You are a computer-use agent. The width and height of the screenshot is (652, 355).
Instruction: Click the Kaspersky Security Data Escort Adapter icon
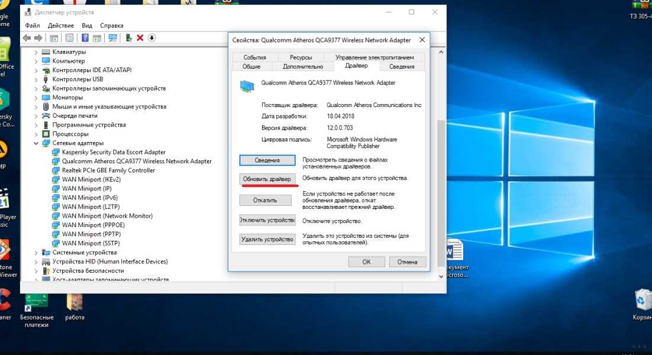coord(55,152)
